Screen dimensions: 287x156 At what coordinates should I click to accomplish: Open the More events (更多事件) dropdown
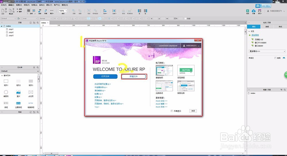tap(267, 51)
